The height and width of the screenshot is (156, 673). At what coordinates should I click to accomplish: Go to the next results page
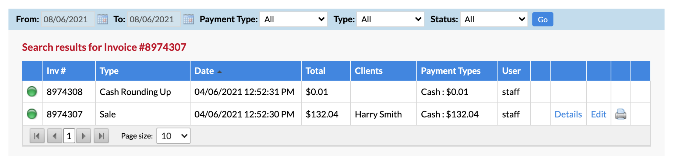(84, 136)
